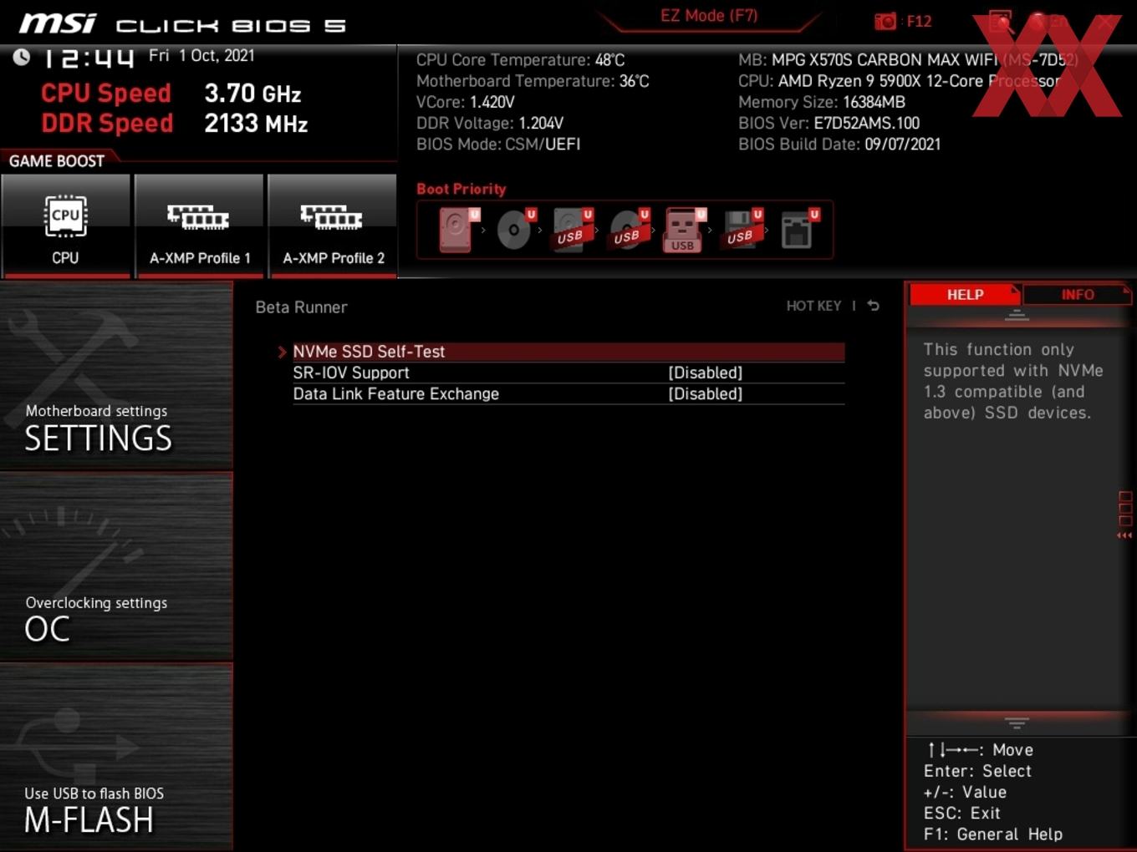Select the USB hard disk boot icon
Screen dimensions: 1137x852
coord(572,229)
